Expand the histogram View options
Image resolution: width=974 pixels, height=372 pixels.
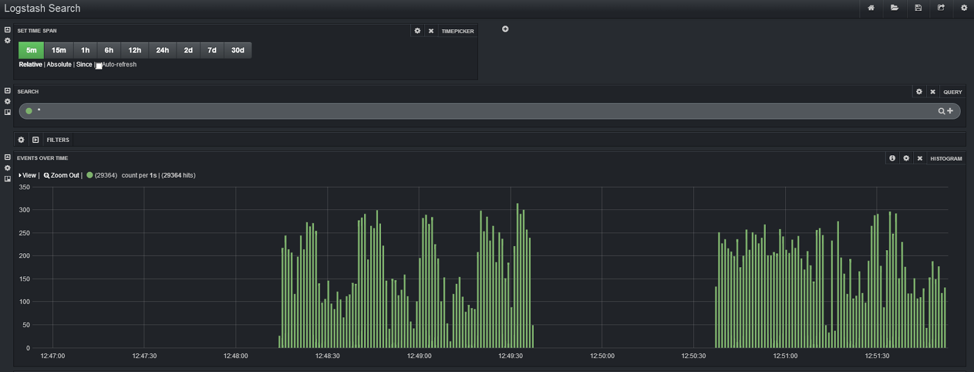click(x=27, y=175)
